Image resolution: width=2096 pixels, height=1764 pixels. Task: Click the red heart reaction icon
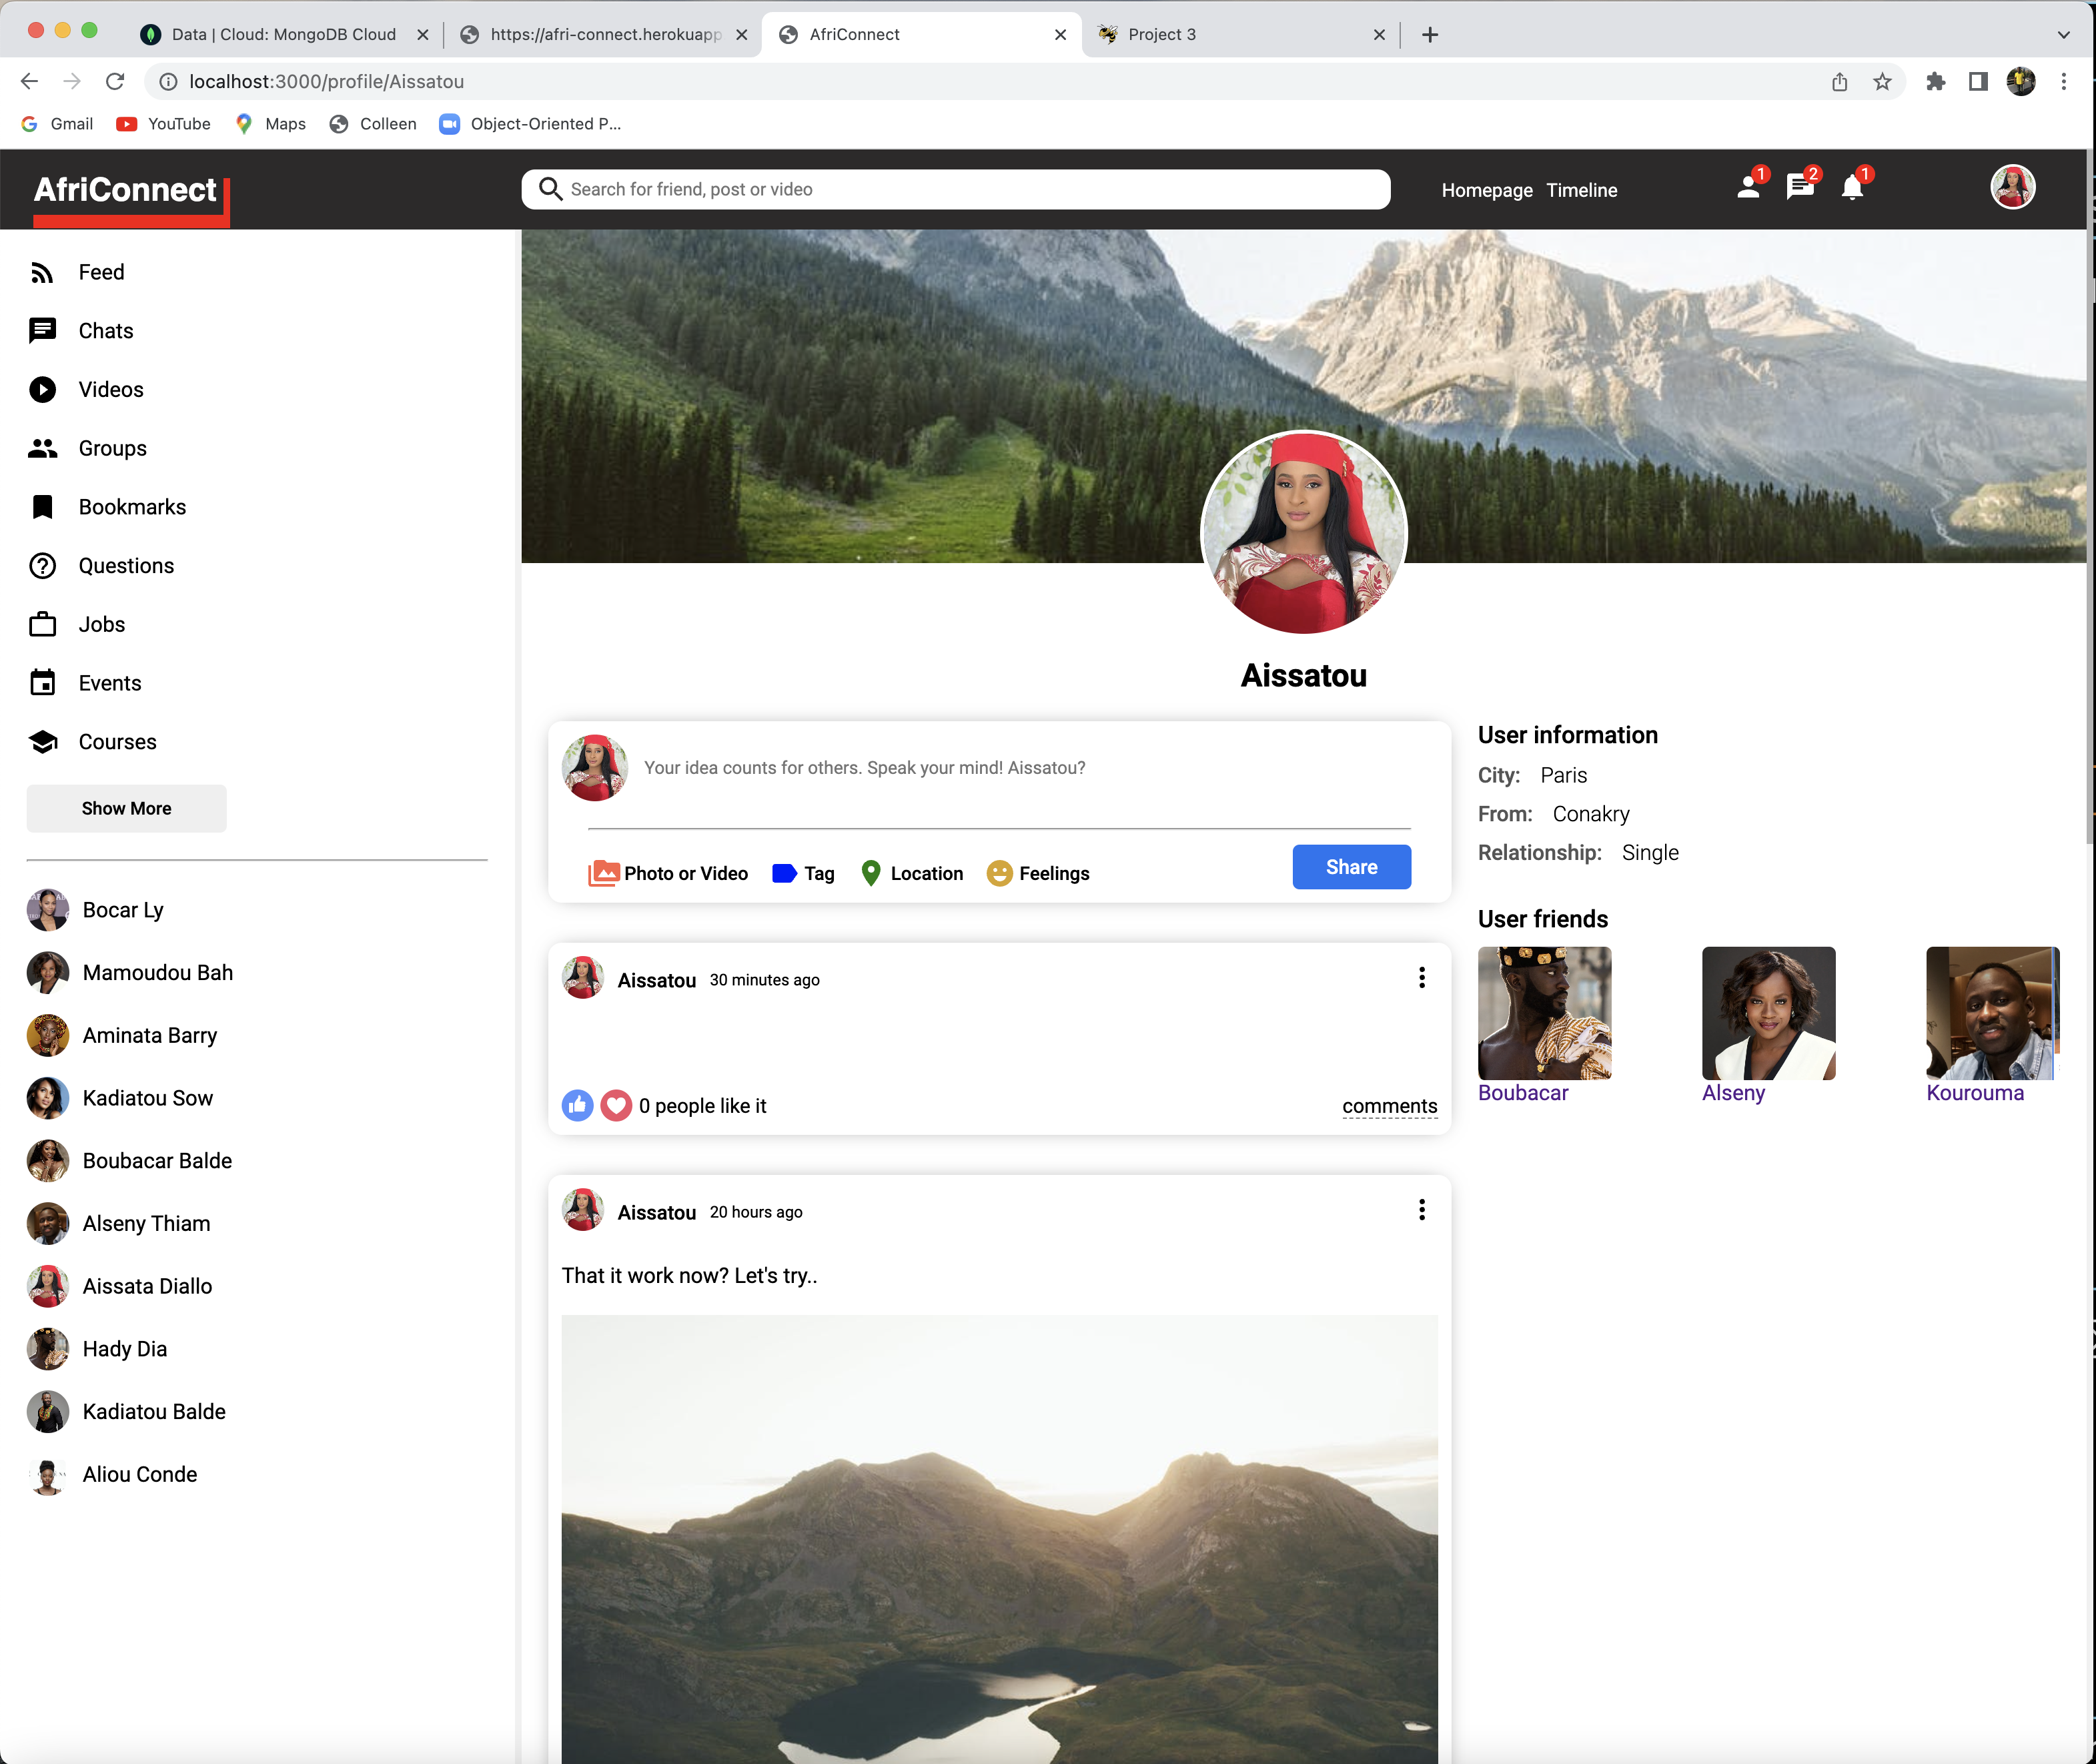tap(616, 1105)
